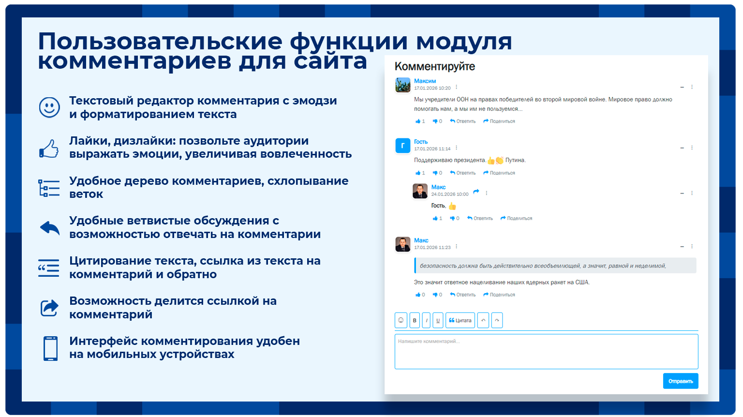The image size is (743, 417).
Task: Click Ответить under Максим's comment
Action: [x=466, y=121]
